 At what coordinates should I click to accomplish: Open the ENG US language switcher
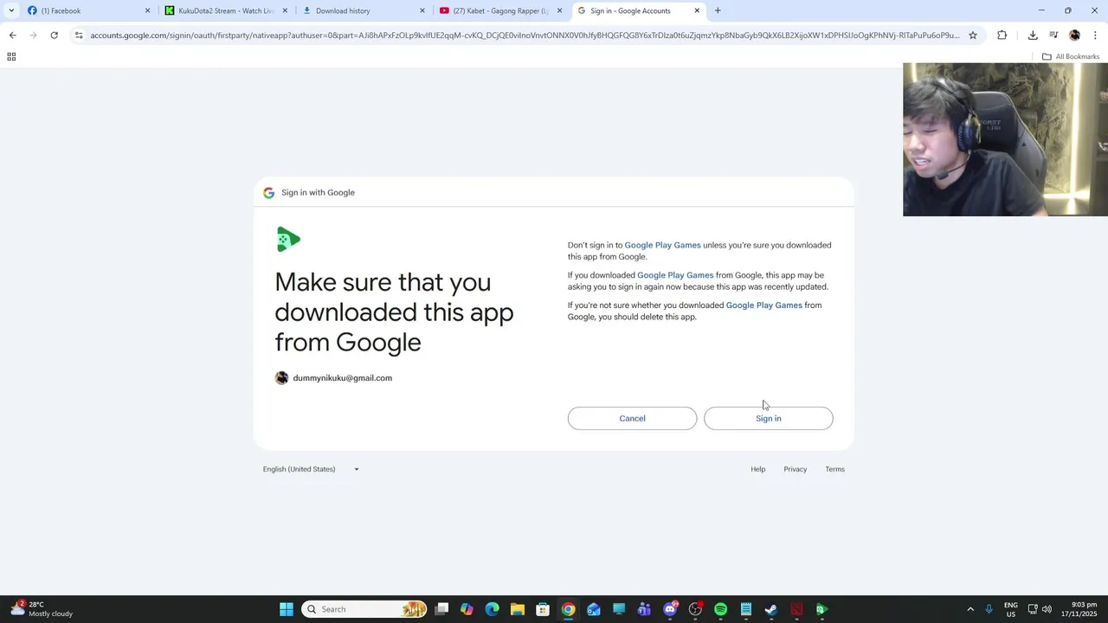pos(1011,609)
